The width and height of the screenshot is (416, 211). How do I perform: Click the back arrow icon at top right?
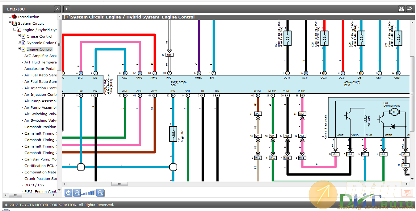click(409, 9)
